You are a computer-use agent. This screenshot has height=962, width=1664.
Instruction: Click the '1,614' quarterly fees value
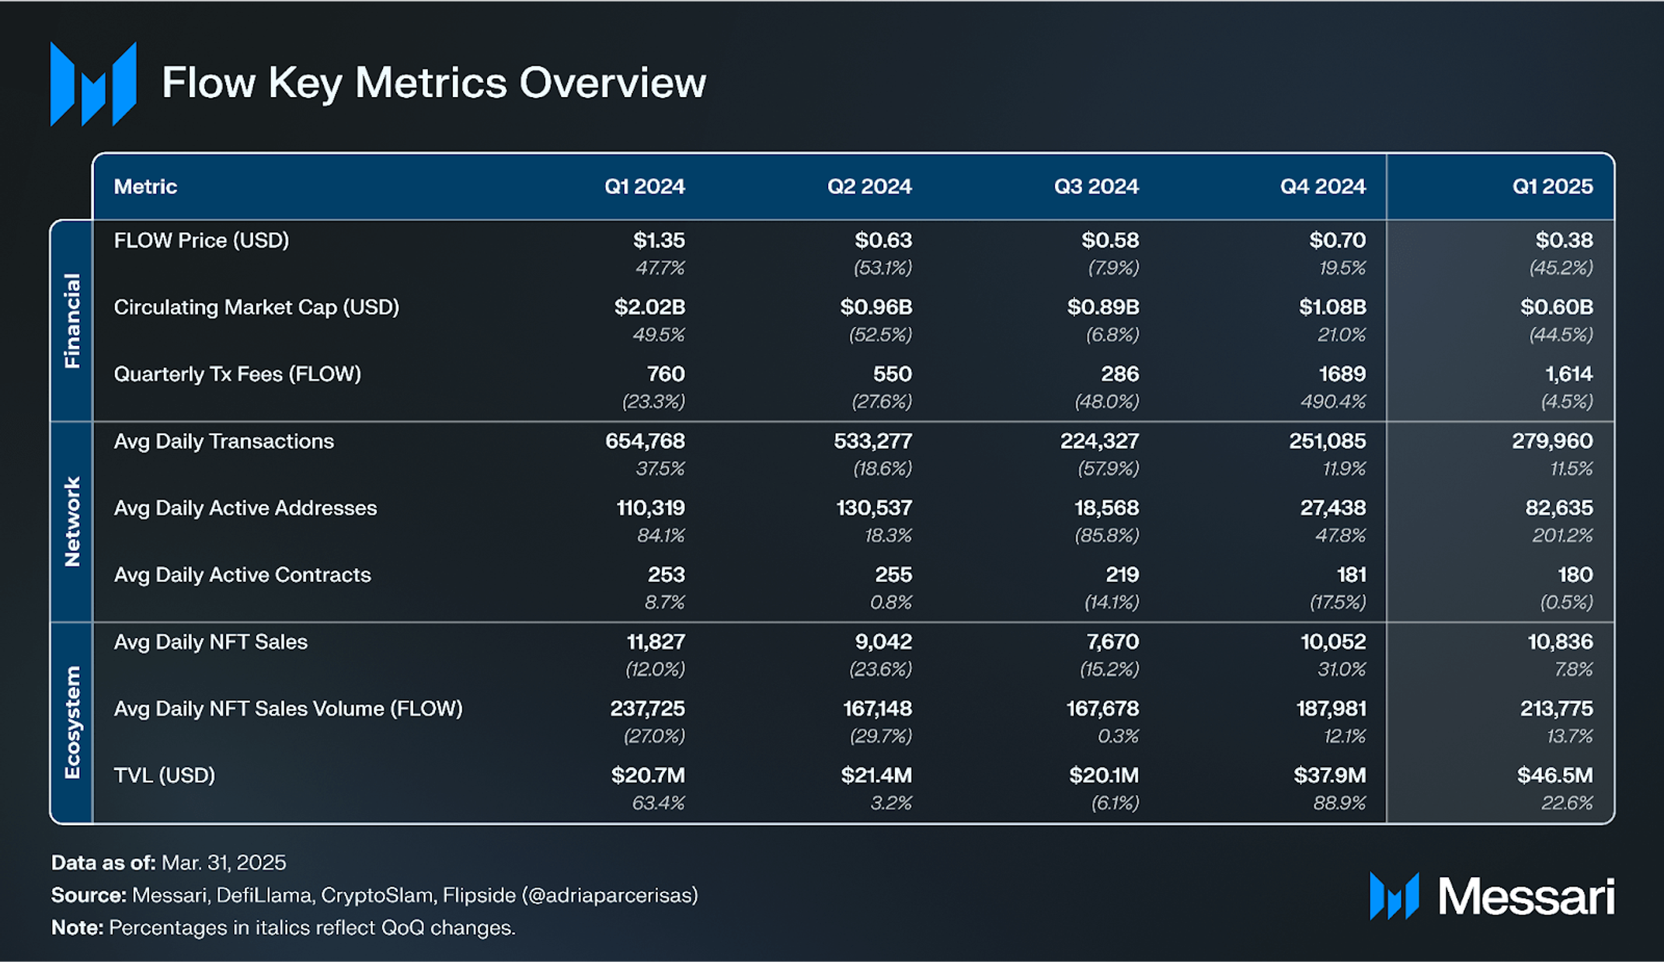coord(1568,375)
